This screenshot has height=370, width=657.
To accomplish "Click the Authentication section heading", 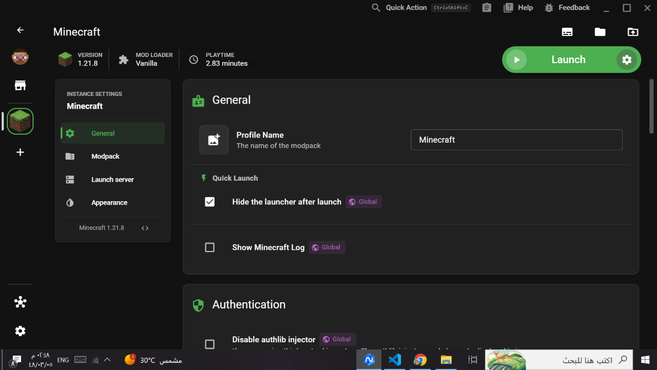I will tap(249, 304).
